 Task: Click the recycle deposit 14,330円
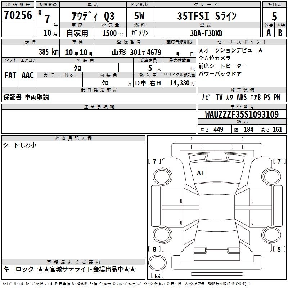(182, 83)
